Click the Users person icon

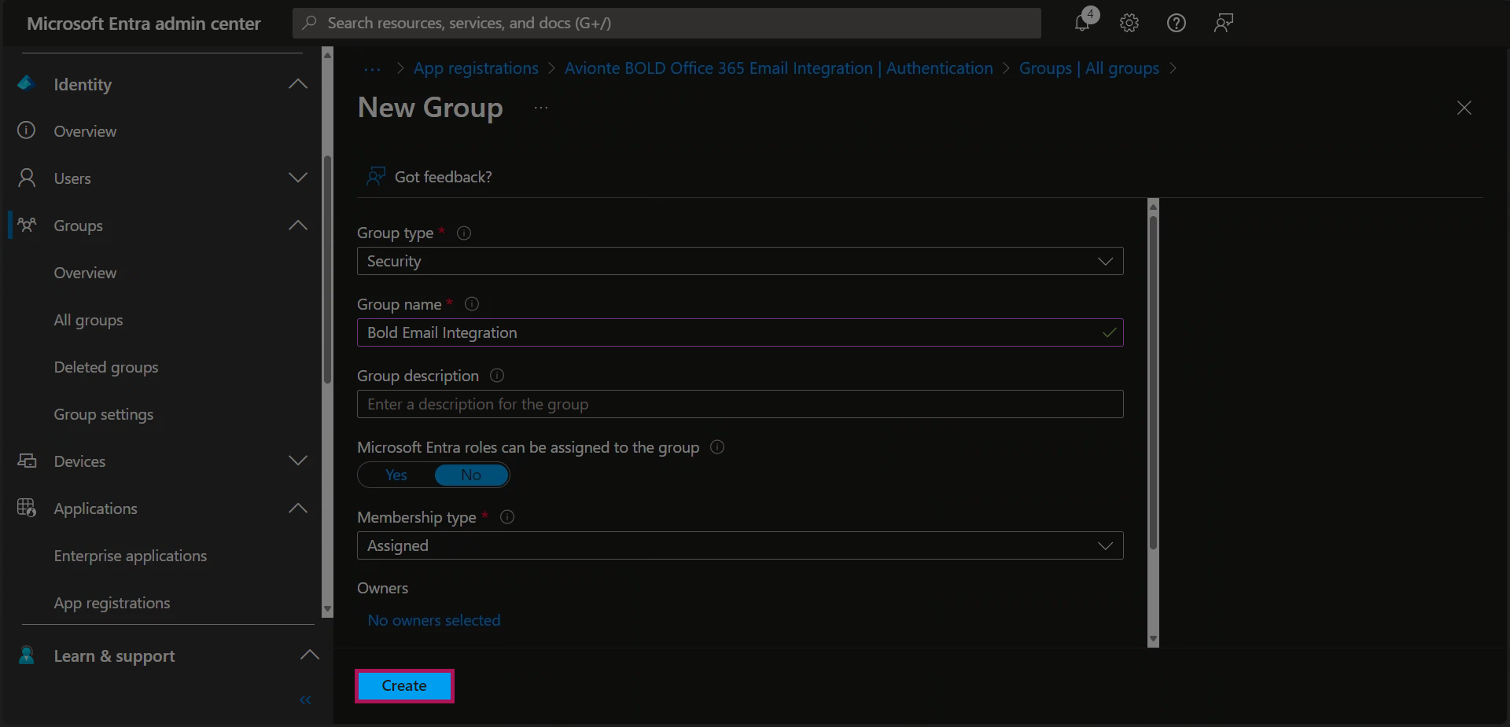(x=27, y=178)
